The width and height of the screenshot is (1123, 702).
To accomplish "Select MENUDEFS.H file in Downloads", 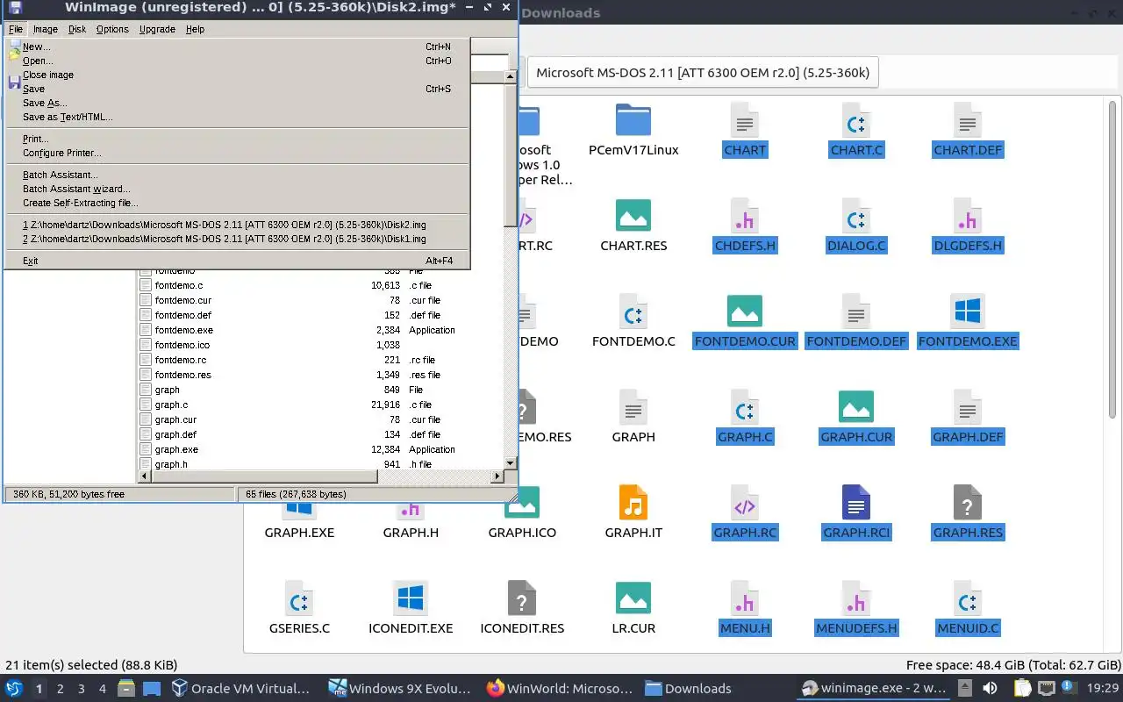I will [x=856, y=608].
